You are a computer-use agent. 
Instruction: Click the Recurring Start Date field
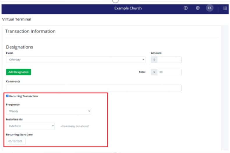point(16,141)
